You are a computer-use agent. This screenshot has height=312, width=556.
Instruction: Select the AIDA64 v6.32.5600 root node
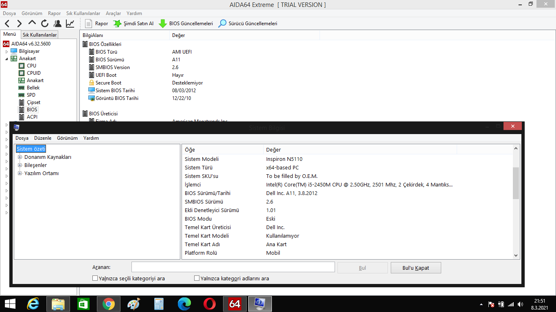coord(31,43)
